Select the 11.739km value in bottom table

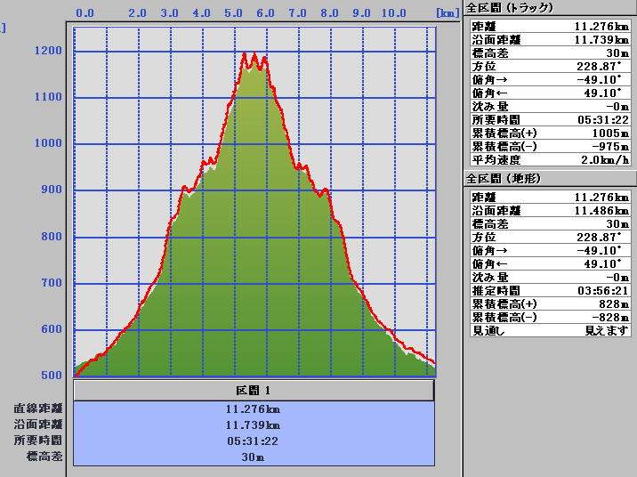[x=254, y=424]
